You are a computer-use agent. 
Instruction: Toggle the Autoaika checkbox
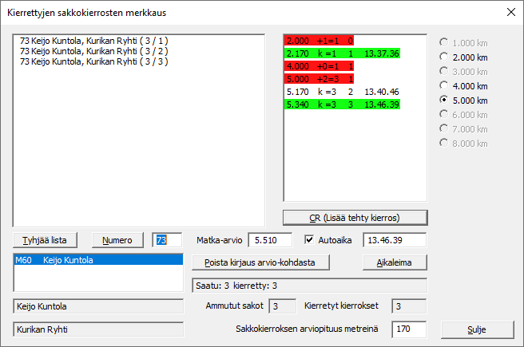click(311, 239)
